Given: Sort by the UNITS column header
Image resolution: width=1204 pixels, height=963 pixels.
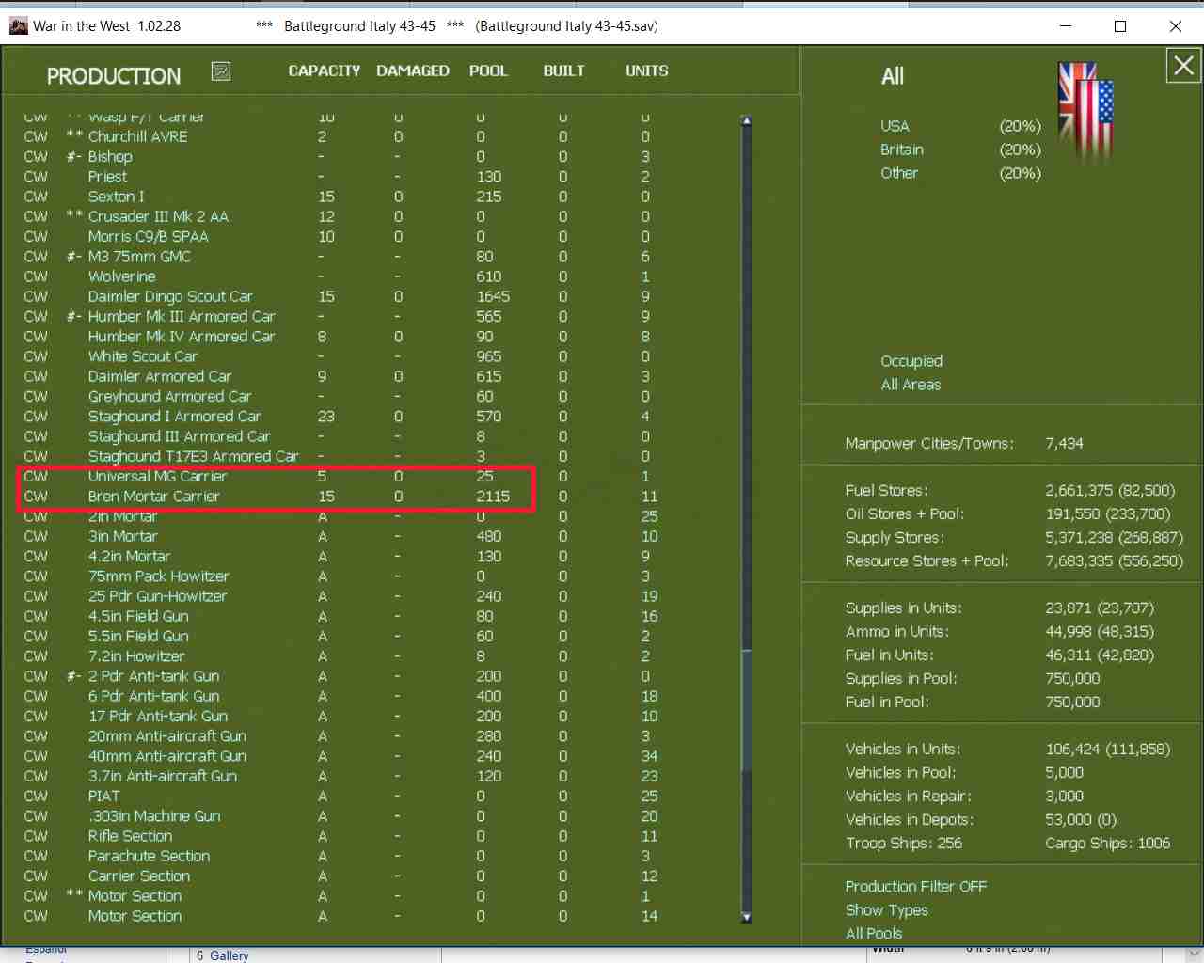Looking at the screenshot, I should point(647,71).
